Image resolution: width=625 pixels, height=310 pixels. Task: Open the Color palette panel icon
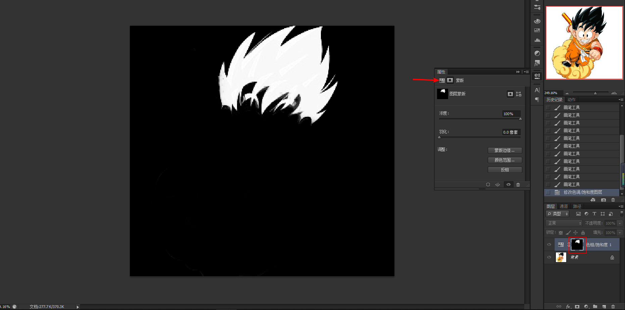[537, 21]
